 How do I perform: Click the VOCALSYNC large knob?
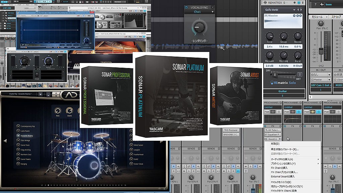pos(199,27)
